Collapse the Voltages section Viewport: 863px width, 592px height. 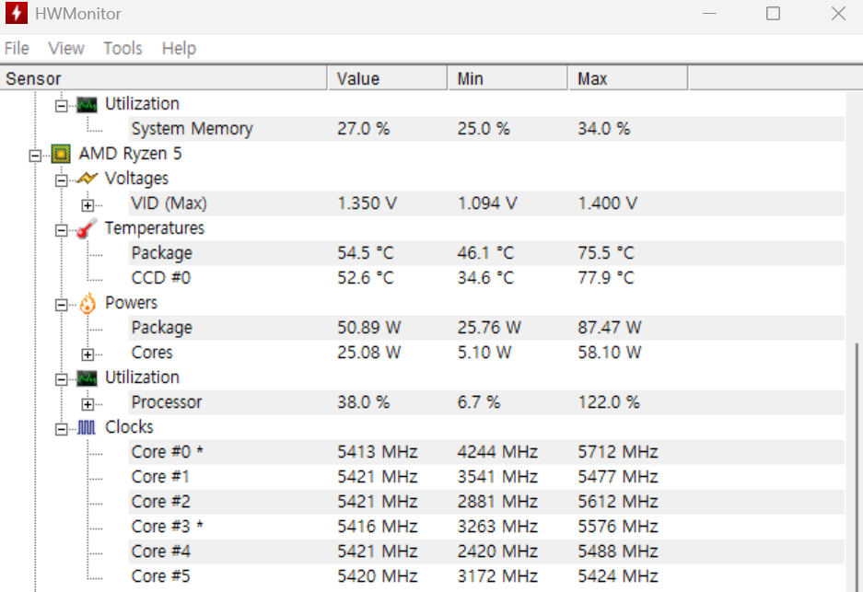[61, 180]
